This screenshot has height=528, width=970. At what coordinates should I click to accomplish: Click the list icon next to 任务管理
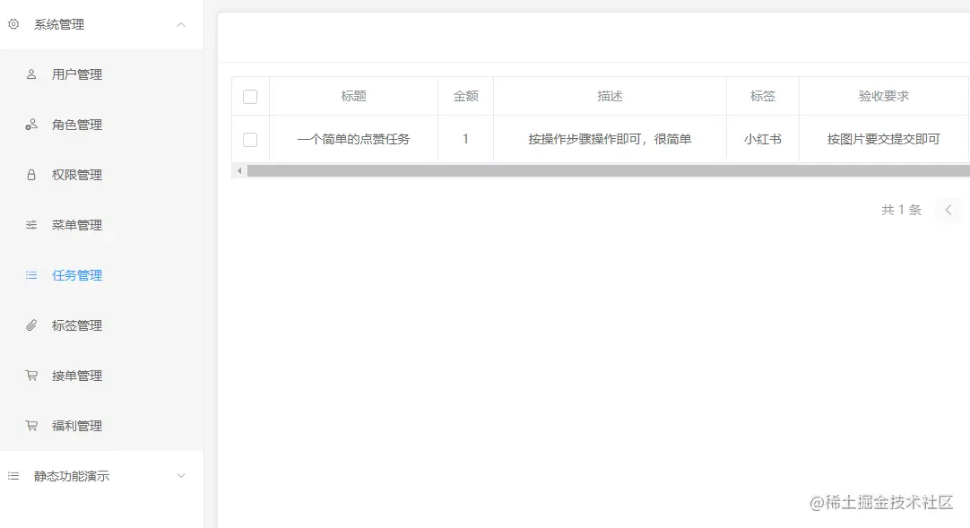(31, 275)
